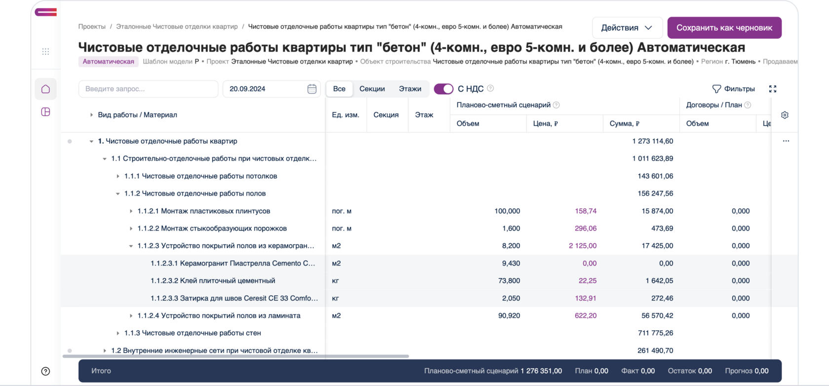
Task: Open the help icon at sidebar bottom
Action: [x=45, y=371]
